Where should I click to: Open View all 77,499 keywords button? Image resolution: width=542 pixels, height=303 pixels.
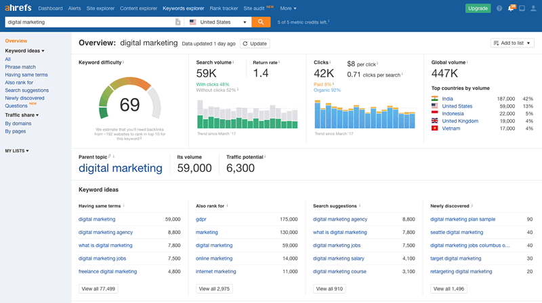pos(98,289)
